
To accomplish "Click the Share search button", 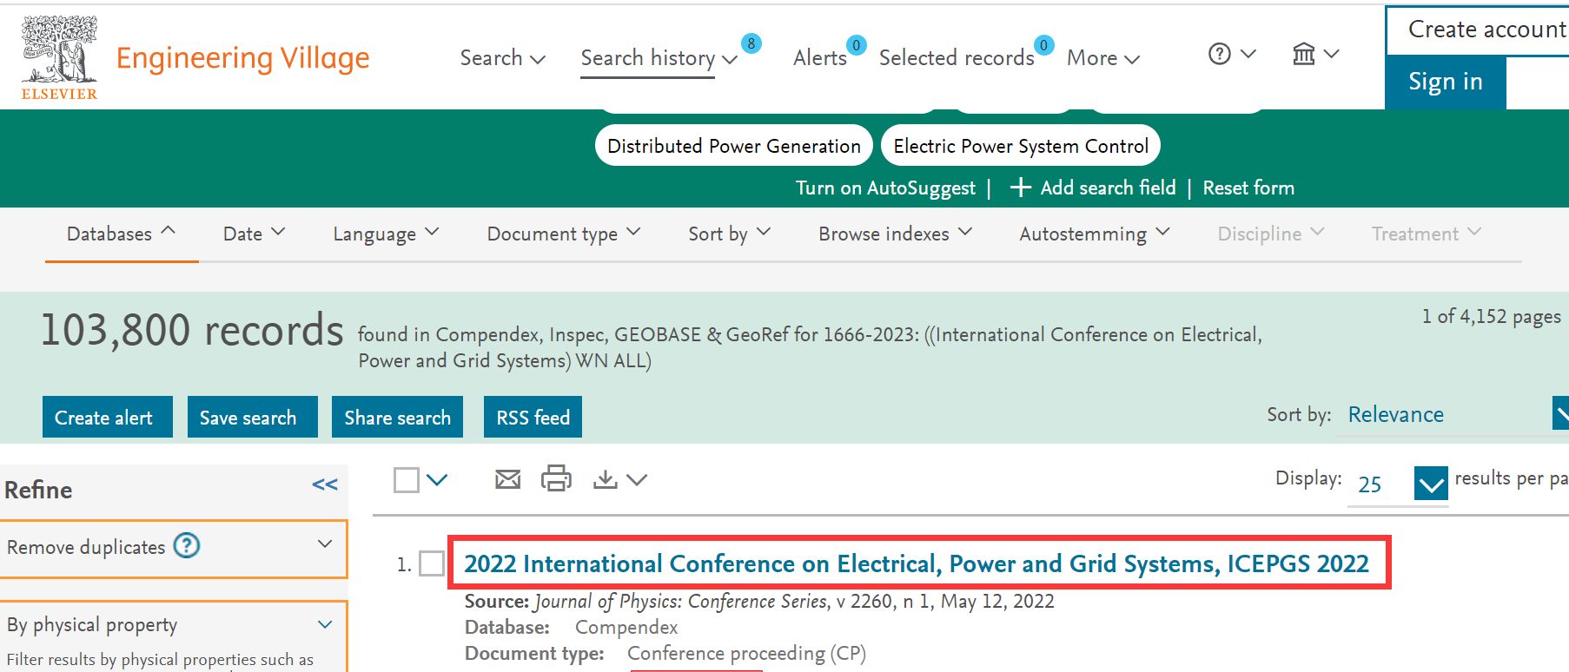I will [397, 417].
